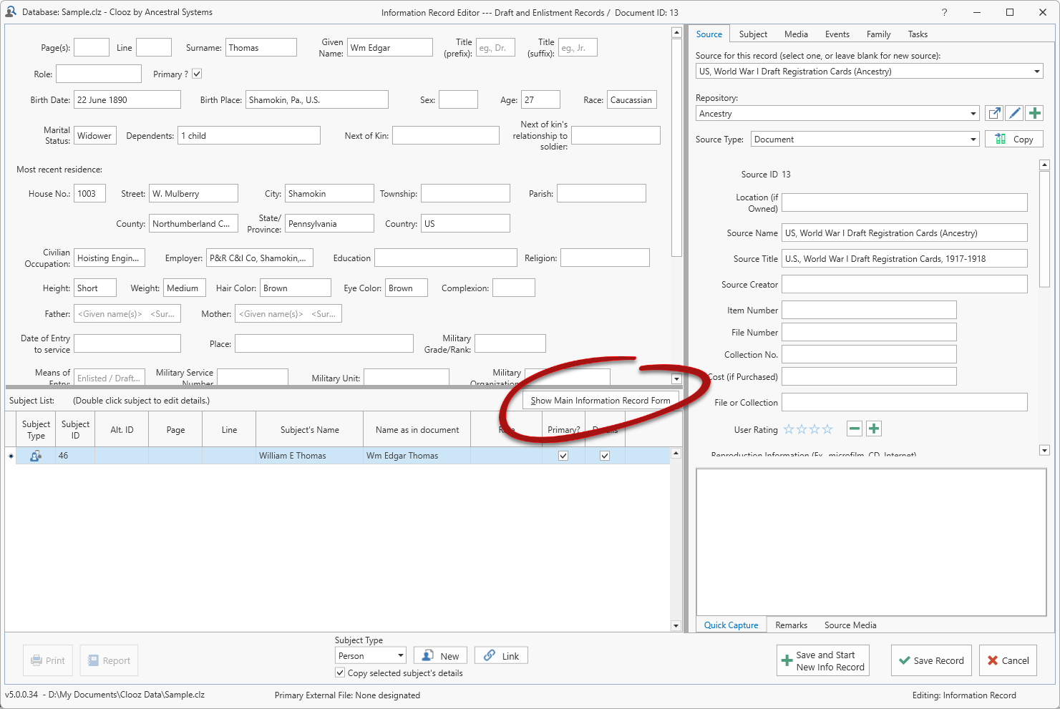Open the Source Type dropdown
This screenshot has width=1060, height=709.
click(x=973, y=140)
